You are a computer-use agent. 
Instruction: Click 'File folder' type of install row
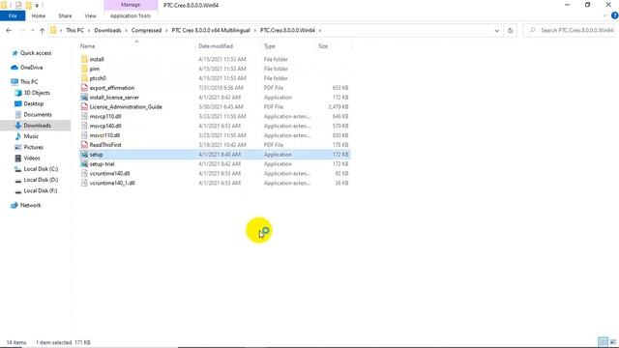[x=276, y=59]
